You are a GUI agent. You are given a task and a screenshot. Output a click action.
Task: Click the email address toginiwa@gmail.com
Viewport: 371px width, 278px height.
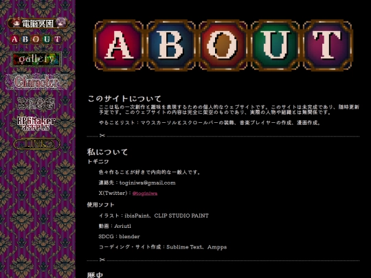(x=148, y=183)
